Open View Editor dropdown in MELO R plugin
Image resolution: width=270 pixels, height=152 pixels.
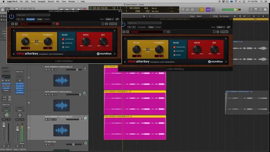110,19
